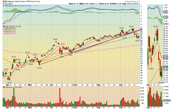The width and height of the screenshot is (171, 109).
Task: Click the green up arrow beside the change
Action: click(x=139, y=4)
